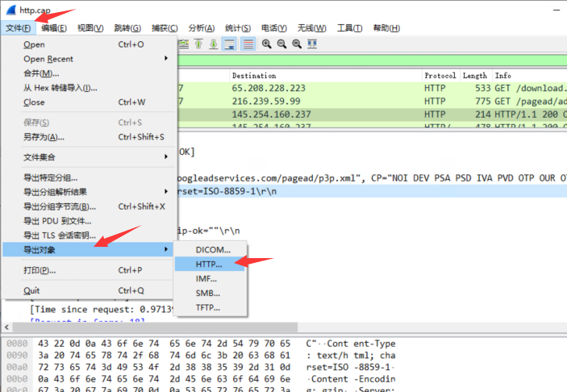Toggle auto-scroll during live capture
This screenshot has height=392, width=567.
pos(230,44)
